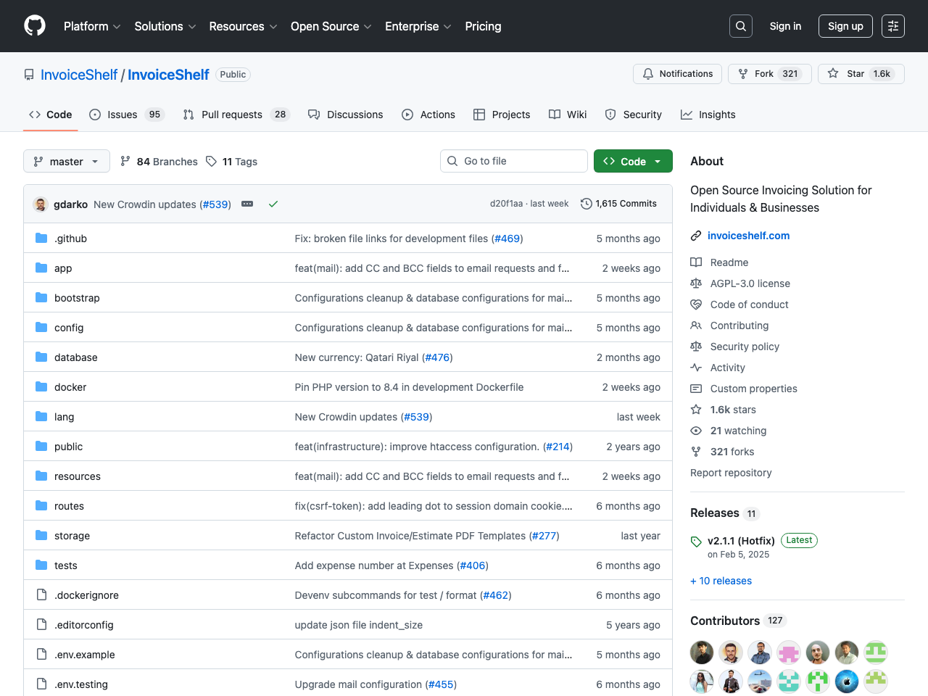Click the eye icon beside 21 watching
This screenshot has width=928, height=696.
point(696,431)
